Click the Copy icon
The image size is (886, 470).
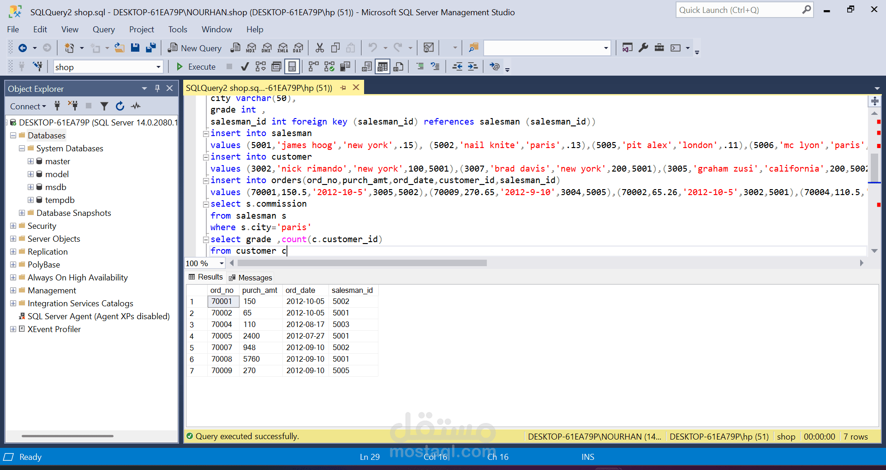click(x=335, y=48)
